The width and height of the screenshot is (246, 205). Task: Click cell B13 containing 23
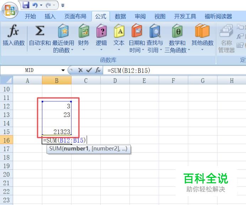click(x=57, y=114)
